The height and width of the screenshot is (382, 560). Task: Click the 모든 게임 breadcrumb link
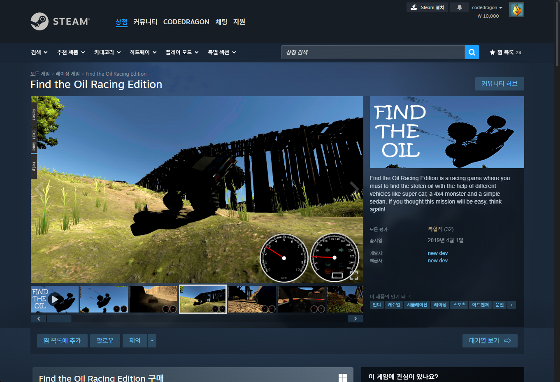click(40, 74)
